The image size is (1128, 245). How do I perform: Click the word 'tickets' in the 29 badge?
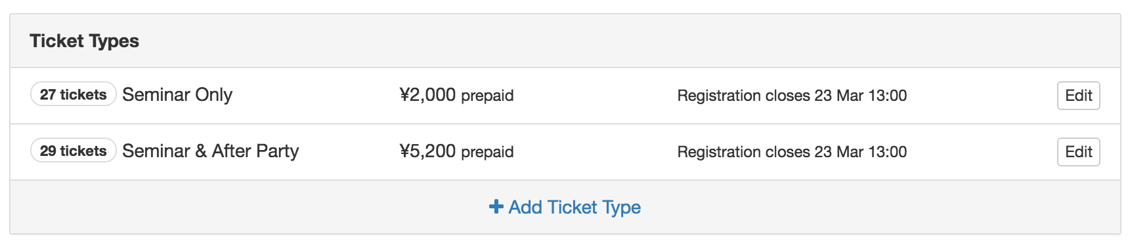[x=83, y=151]
